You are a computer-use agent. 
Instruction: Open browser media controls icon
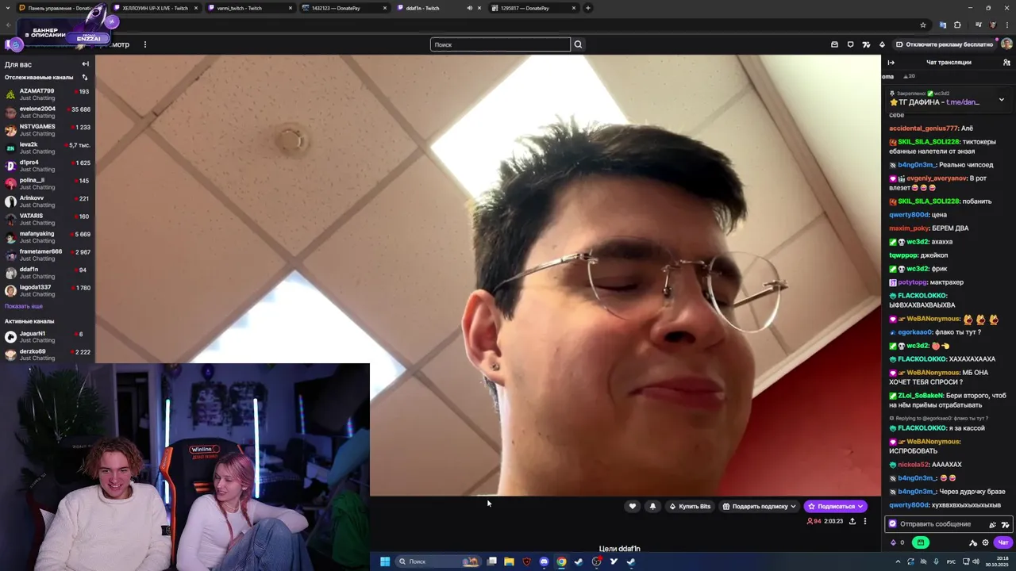pos(978,25)
